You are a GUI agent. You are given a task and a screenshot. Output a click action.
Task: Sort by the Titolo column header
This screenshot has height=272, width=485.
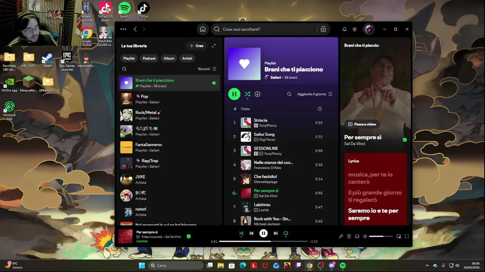pos(245,109)
